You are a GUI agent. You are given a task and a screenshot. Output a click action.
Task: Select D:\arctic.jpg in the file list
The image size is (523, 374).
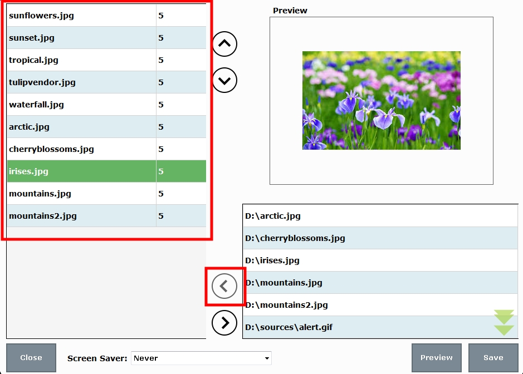pos(334,215)
